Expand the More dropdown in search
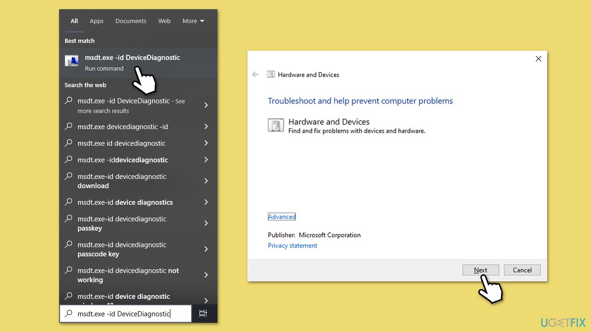591x332 pixels. click(193, 21)
